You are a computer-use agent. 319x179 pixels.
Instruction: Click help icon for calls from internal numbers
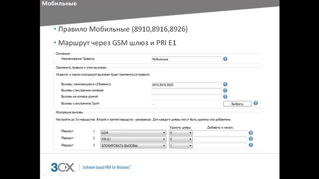[225, 90]
